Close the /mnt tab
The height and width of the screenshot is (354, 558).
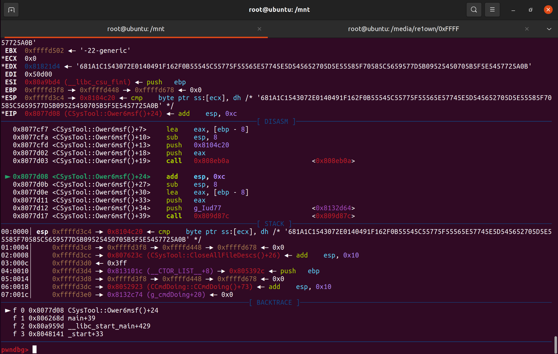259,29
